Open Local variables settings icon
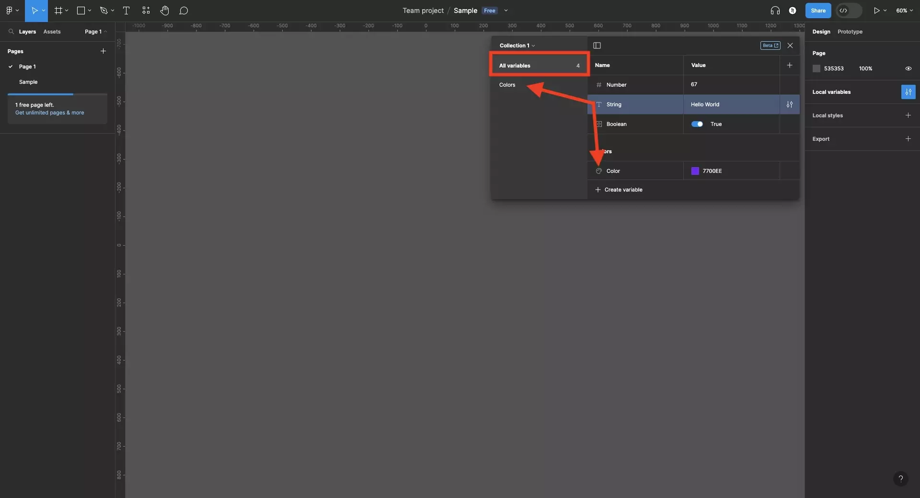Image resolution: width=920 pixels, height=498 pixels. (x=908, y=92)
